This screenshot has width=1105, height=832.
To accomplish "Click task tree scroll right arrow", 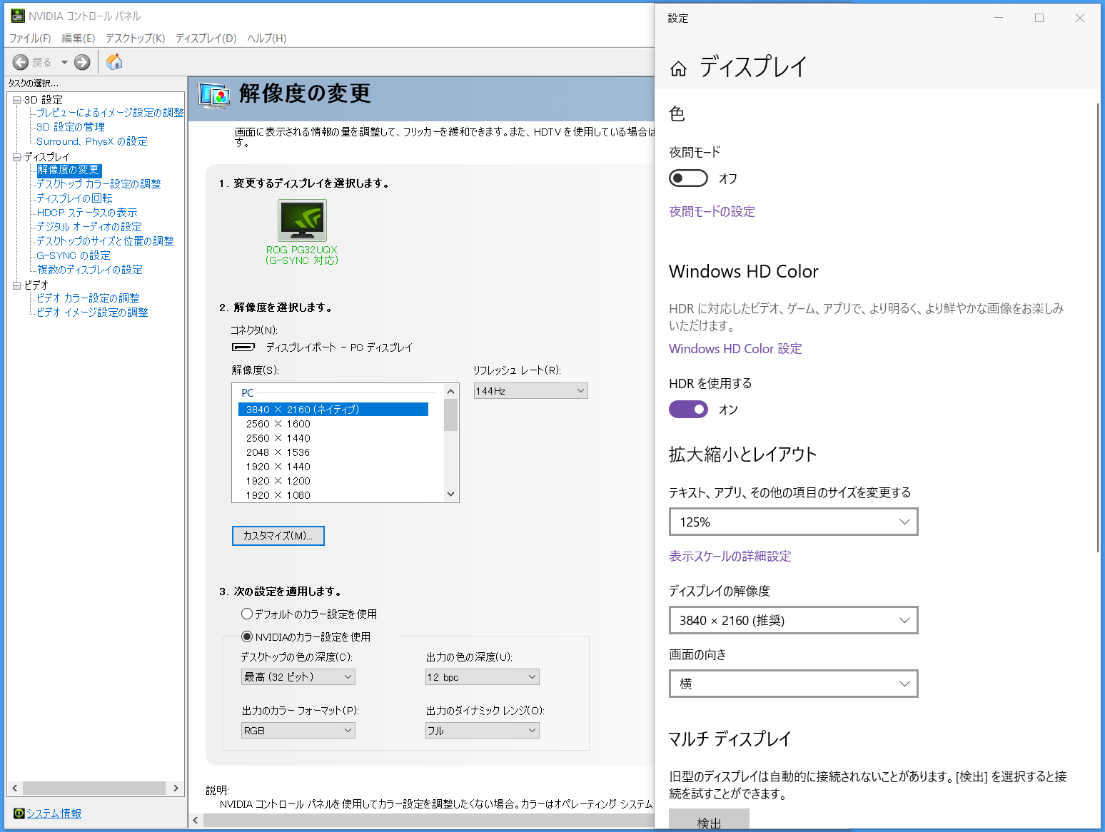I will coord(176,788).
